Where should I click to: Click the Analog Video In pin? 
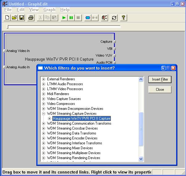coord(4,51)
